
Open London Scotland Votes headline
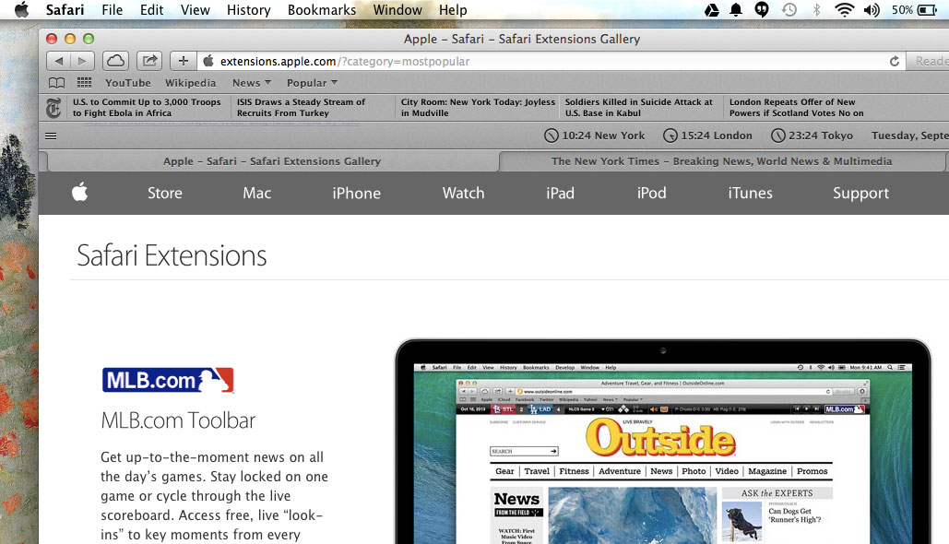(x=796, y=108)
